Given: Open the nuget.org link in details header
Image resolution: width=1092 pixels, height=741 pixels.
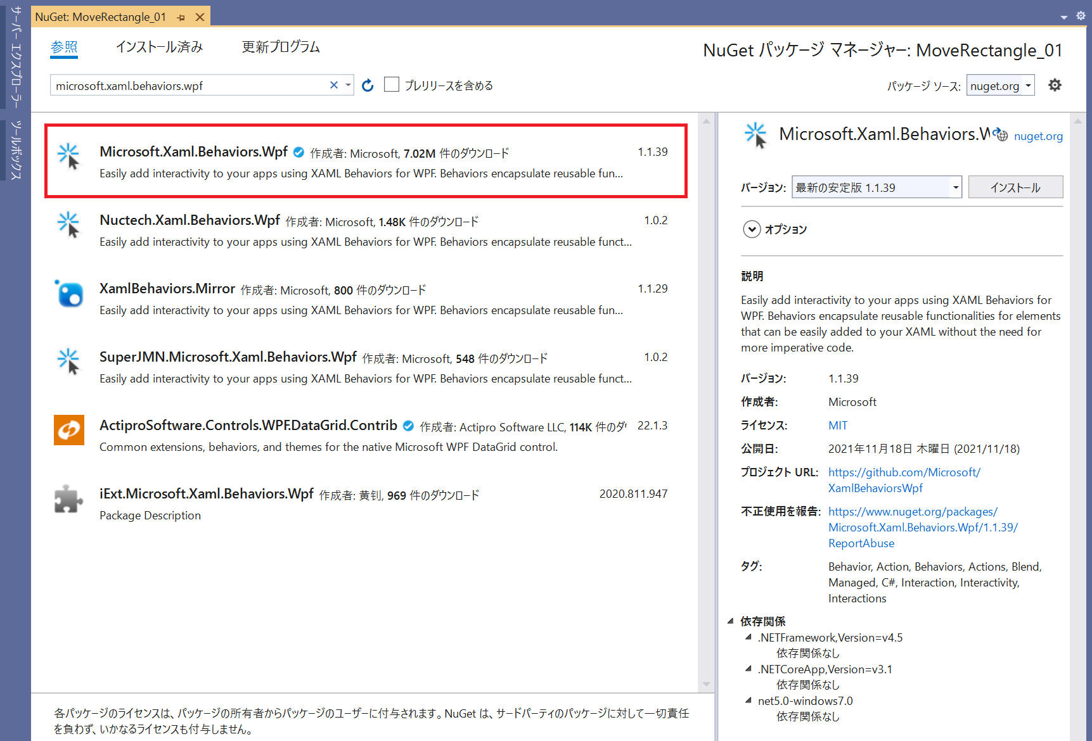Looking at the screenshot, I should point(1038,136).
